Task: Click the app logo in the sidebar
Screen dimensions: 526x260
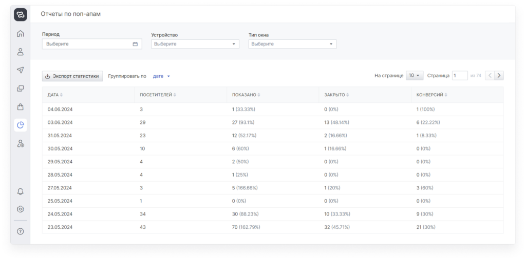Action: [x=21, y=15]
